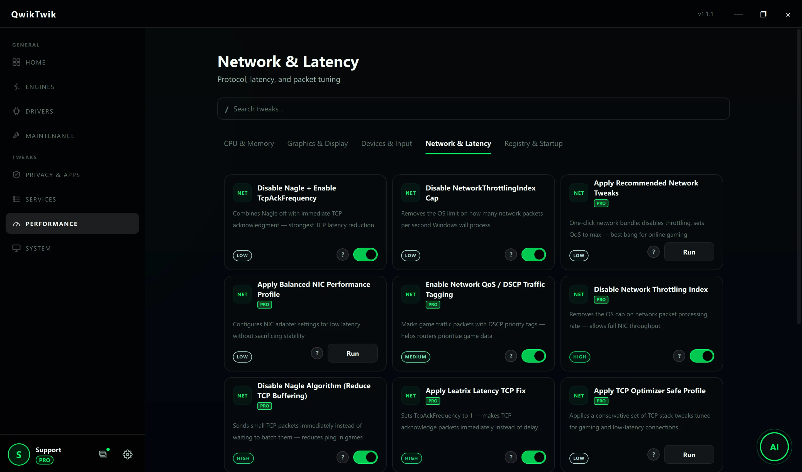Image resolution: width=802 pixels, height=472 pixels.
Task: Show help for Disable NetworkThrottlingIndex Cap
Action: (511, 255)
